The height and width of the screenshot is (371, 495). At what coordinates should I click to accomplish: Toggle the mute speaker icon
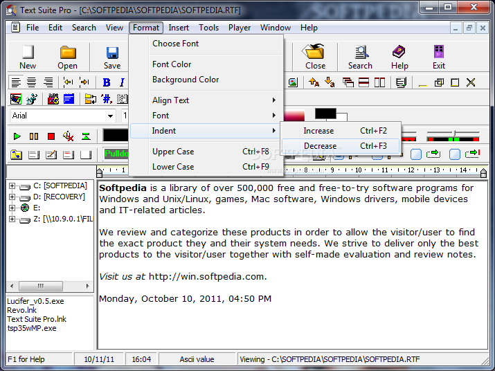pos(68,136)
